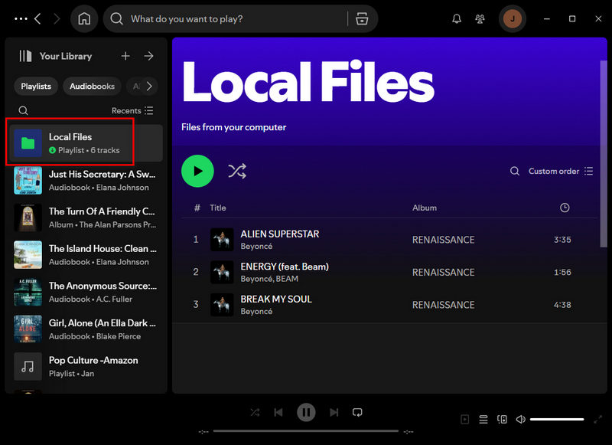Screen dimensions: 612x445
Task: Open Connect to a device icon
Action: coord(502,420)
